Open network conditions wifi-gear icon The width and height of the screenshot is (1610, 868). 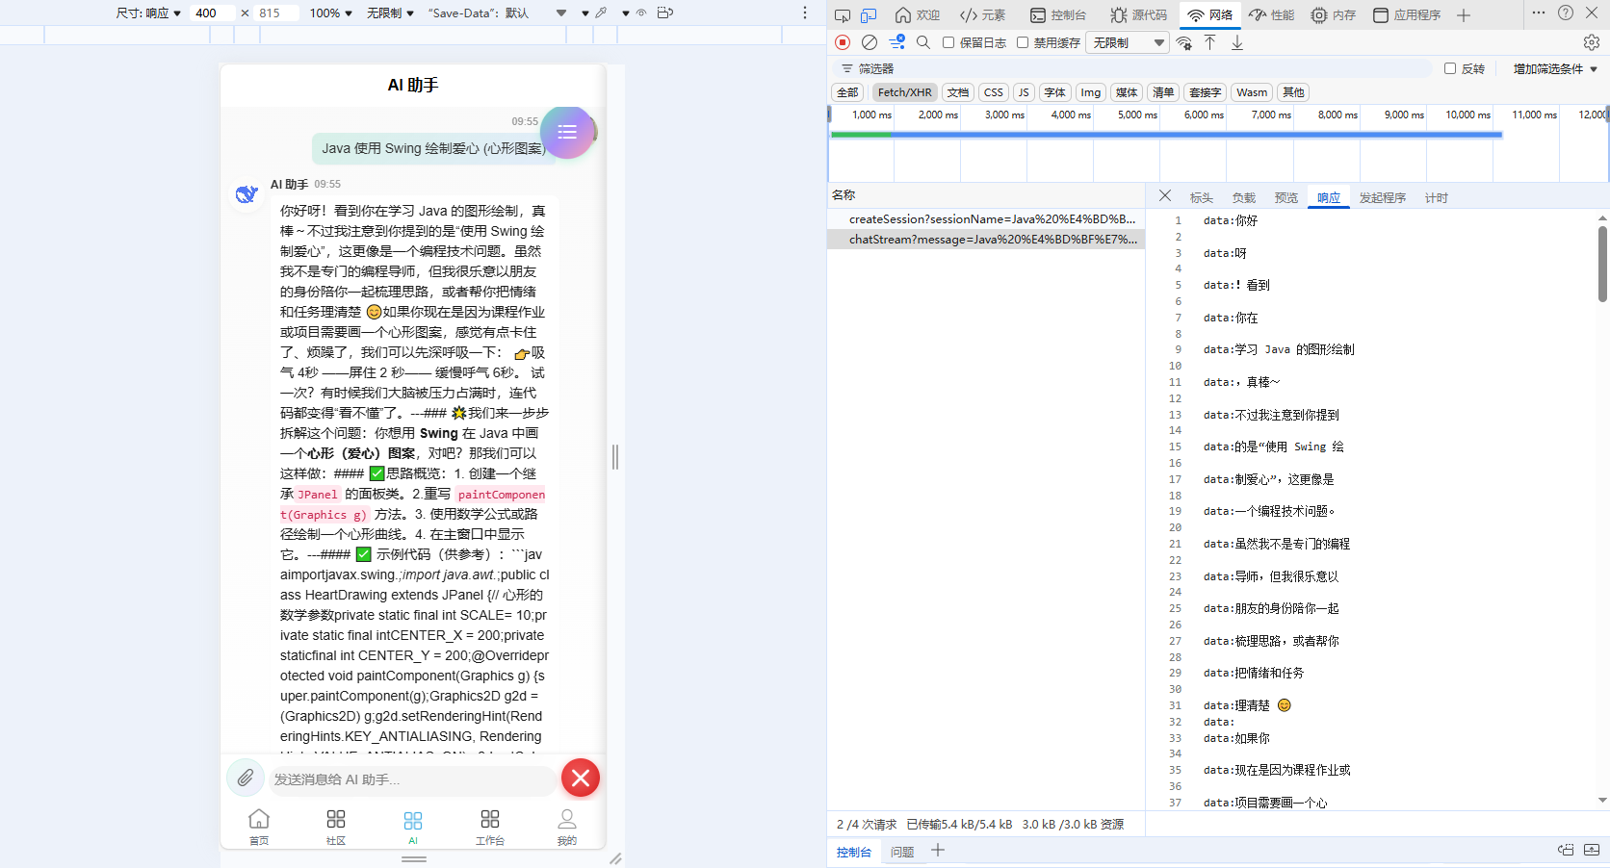pyautogui.click(x=1184, y=42)
